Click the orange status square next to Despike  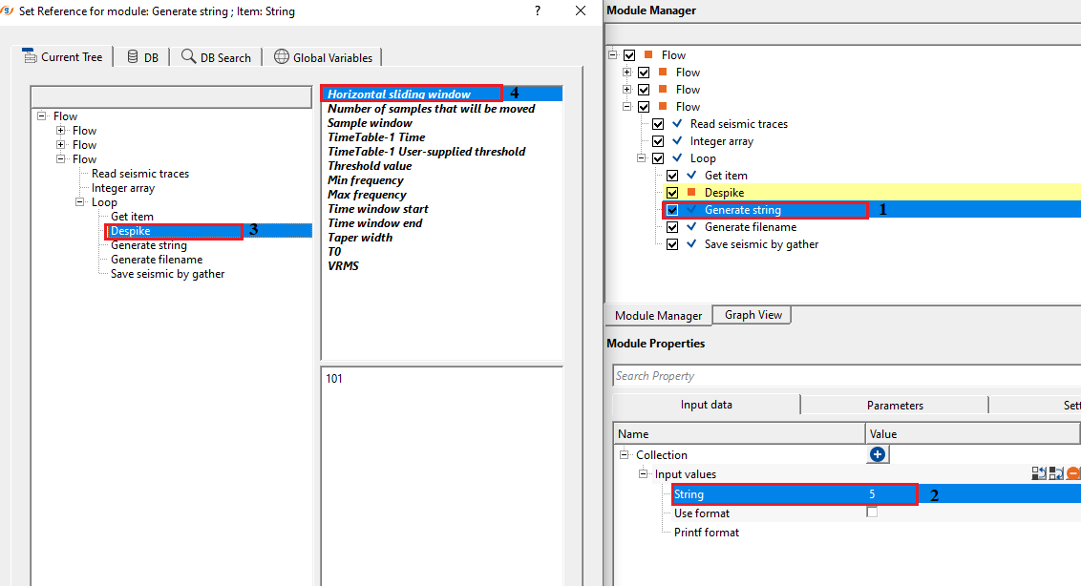click(692, 193)
